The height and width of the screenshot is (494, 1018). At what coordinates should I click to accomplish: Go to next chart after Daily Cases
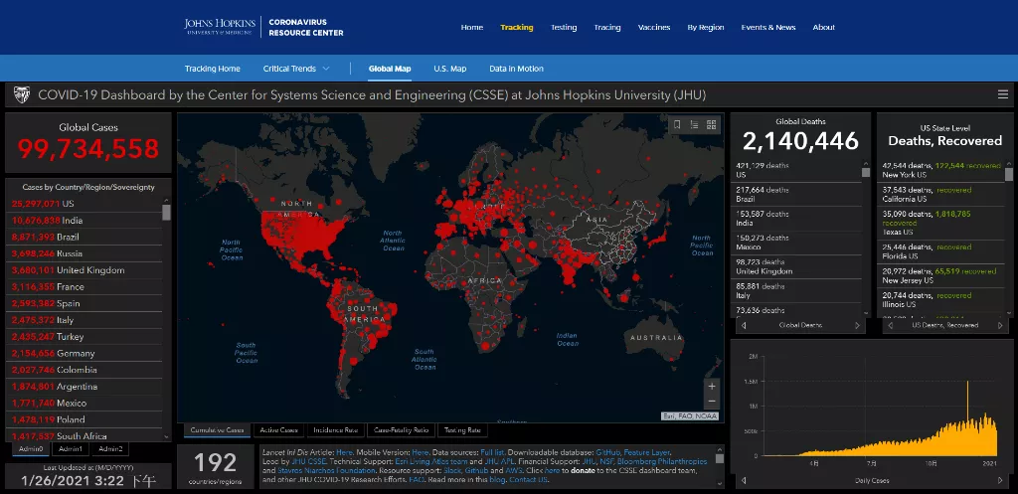tap(1000, 481)
